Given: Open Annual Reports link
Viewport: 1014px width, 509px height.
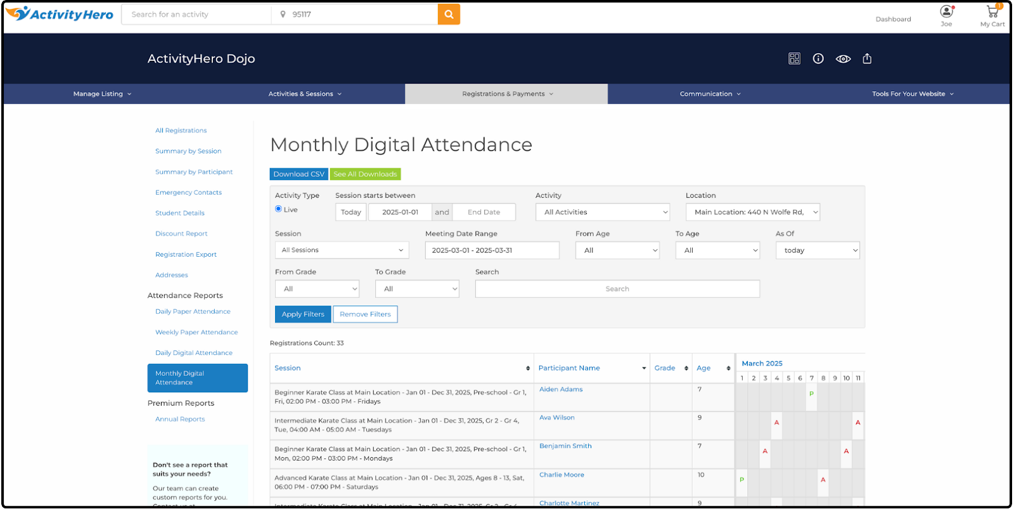Looking at the screenshot, I should click(x=180, y=420).
